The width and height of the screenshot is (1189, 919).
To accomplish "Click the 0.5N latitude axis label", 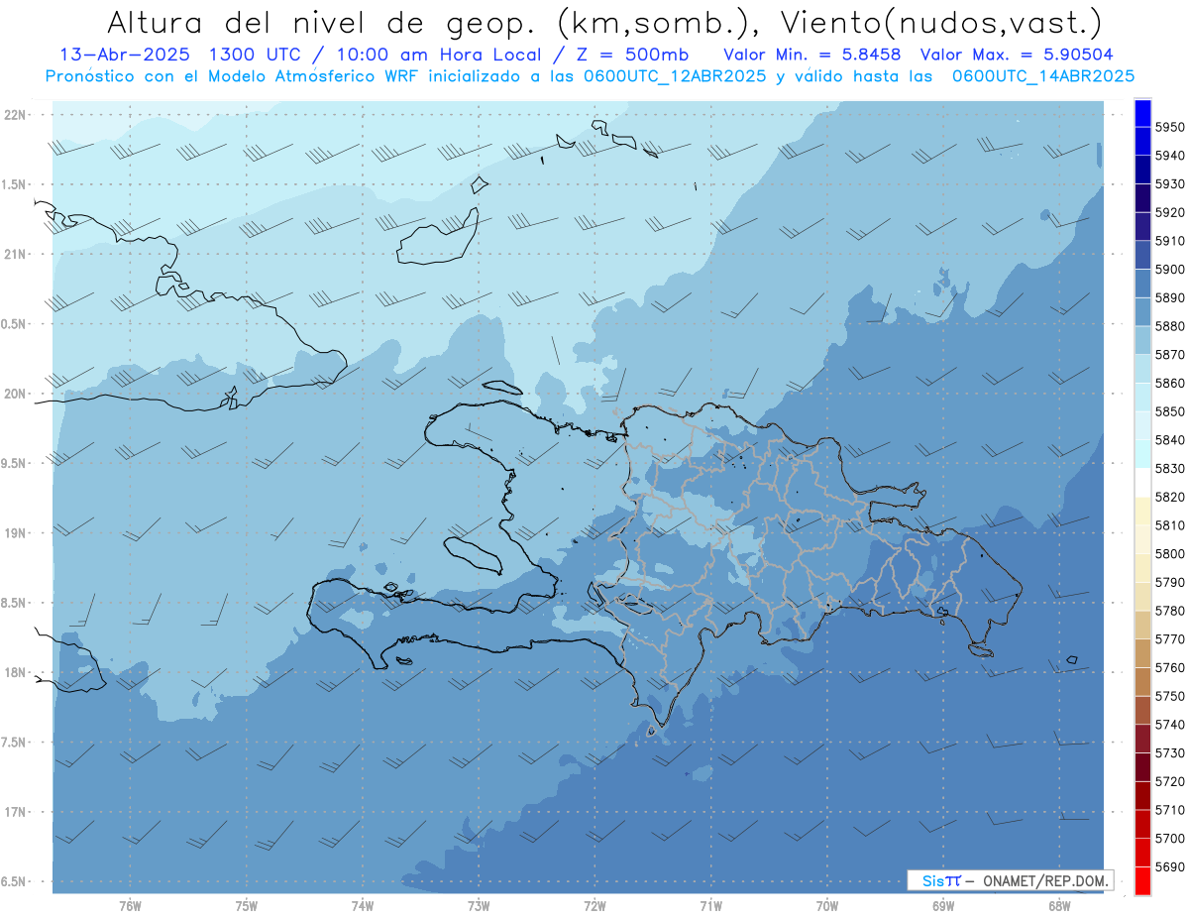I will pos(15,325).
